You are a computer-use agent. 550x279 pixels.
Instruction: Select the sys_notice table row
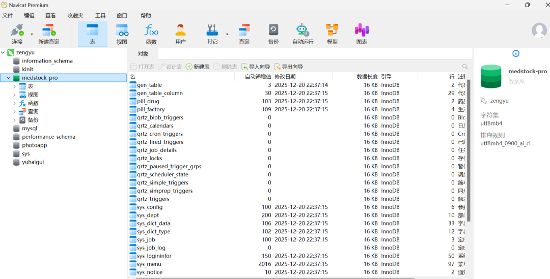[x=298, y=272]
